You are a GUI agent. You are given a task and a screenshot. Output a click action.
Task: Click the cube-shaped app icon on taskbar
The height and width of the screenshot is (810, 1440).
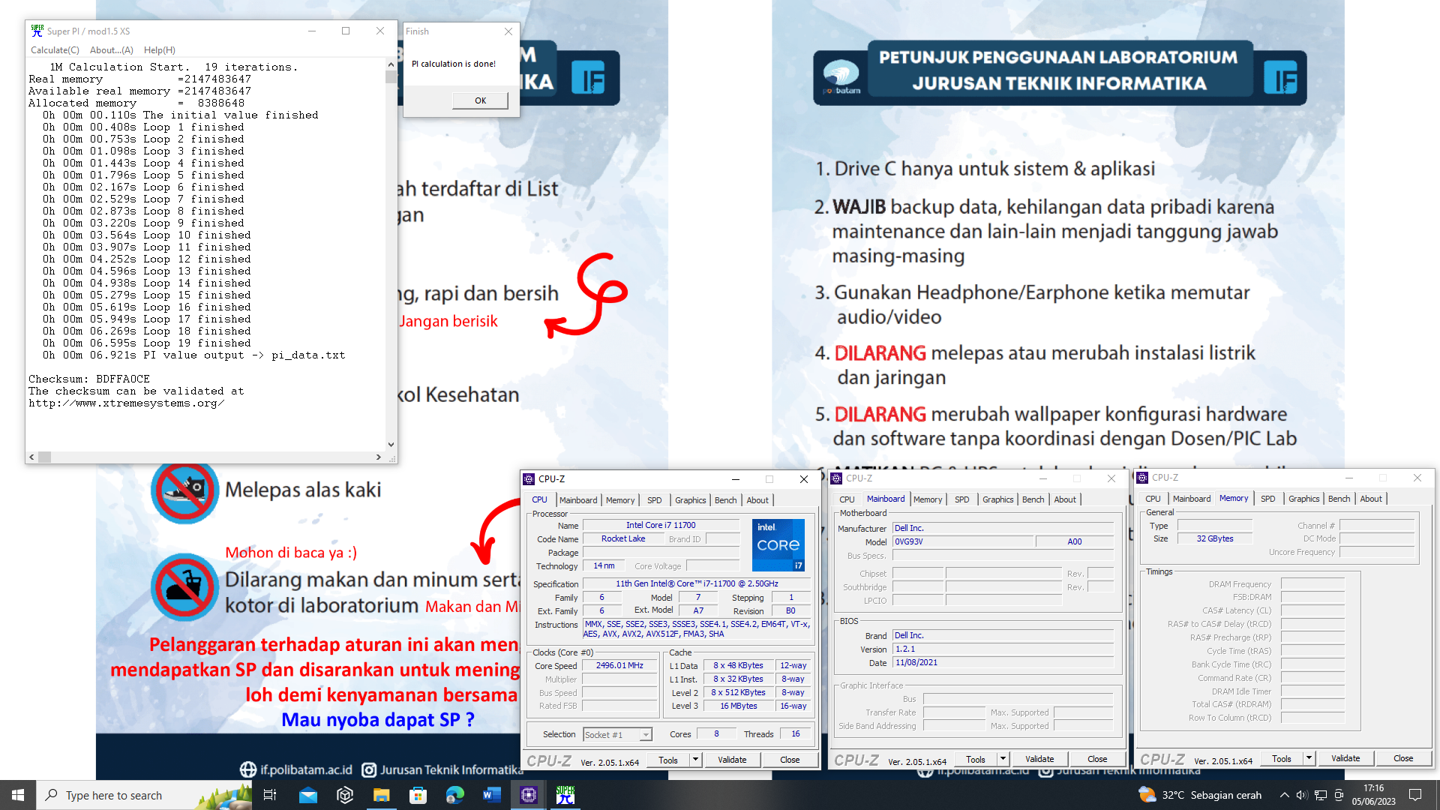345,795
